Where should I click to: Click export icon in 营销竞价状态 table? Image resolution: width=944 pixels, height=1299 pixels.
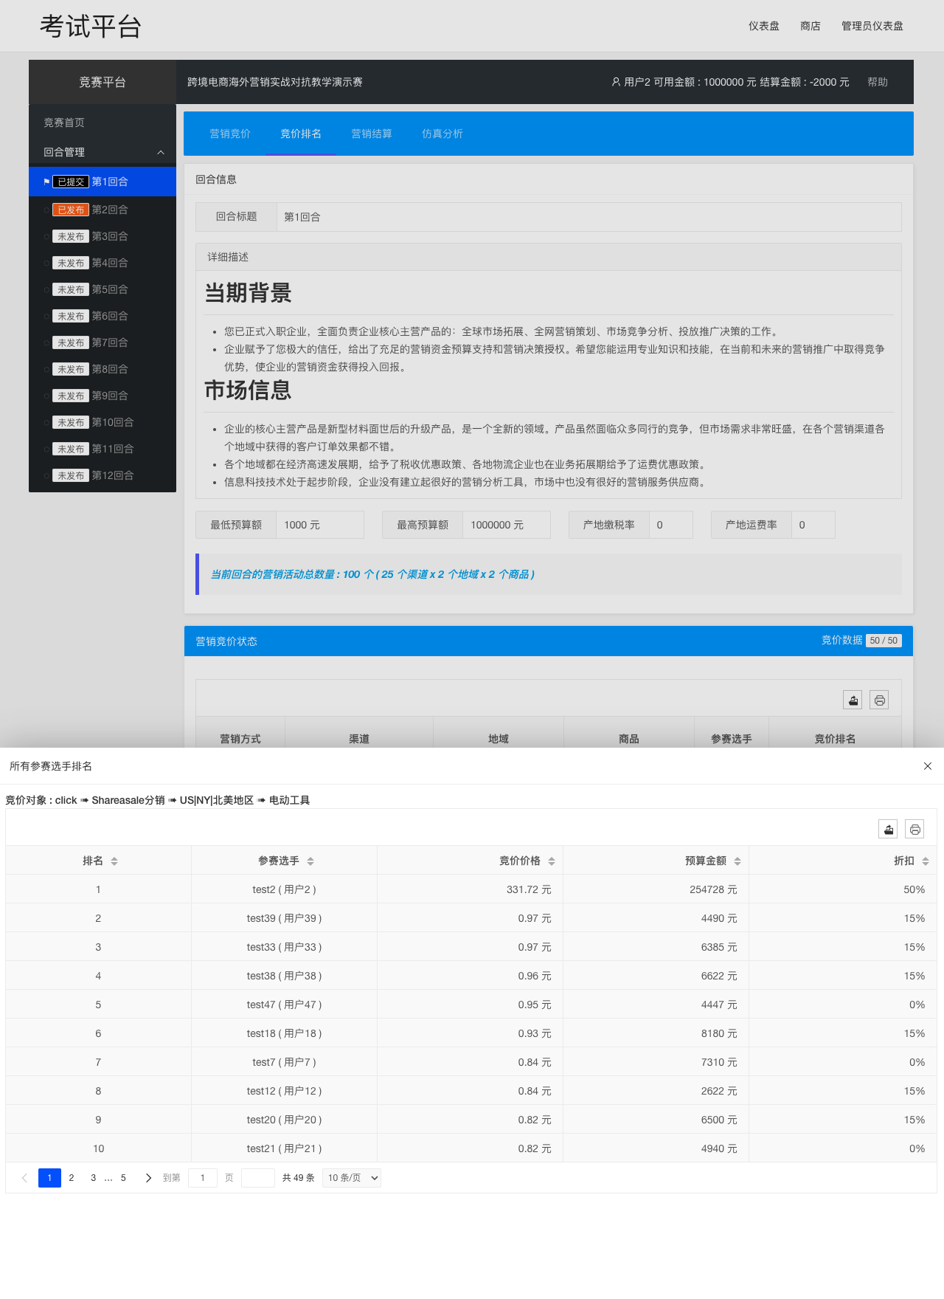(x=853, y=700)
